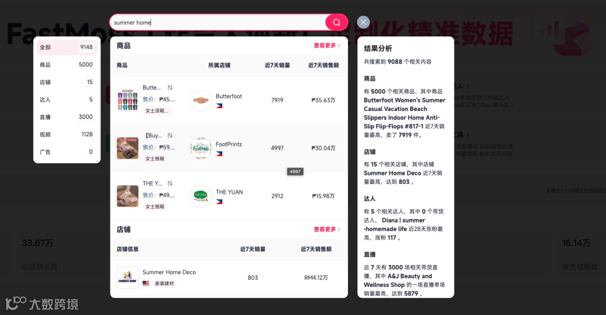Click the 店铺信息 column header
606x315 pixels.
coord(127,249)
